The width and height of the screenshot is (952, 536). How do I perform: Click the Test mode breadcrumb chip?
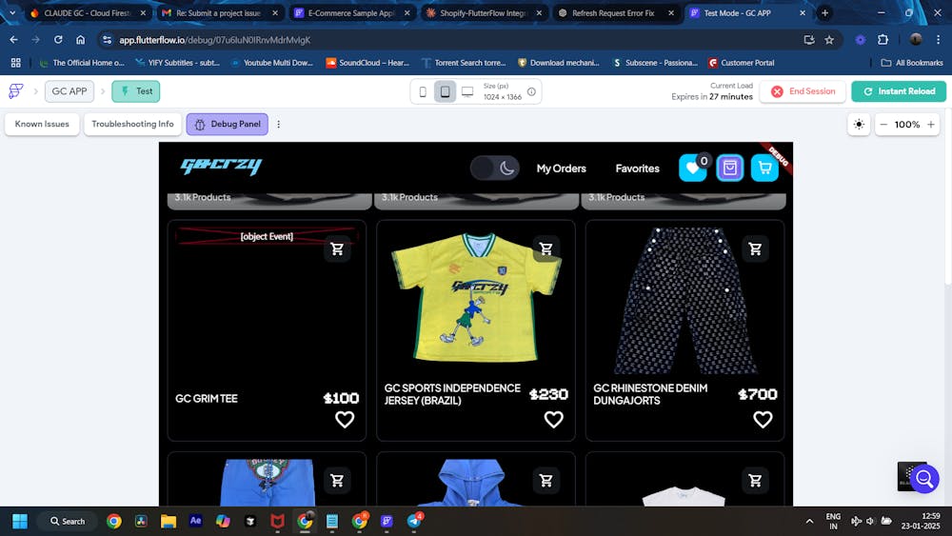coord(136,91)
